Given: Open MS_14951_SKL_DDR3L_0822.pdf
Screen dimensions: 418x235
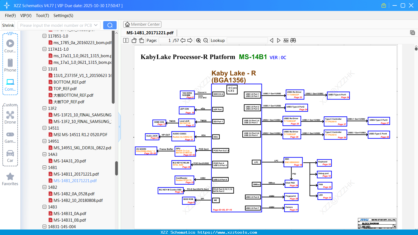Looking at the screenshot, I should tap(82, 148).
